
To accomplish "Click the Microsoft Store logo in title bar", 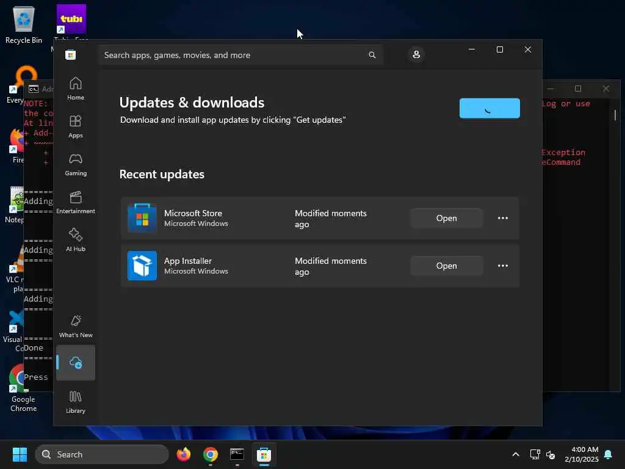I will (x=71, y=55).
